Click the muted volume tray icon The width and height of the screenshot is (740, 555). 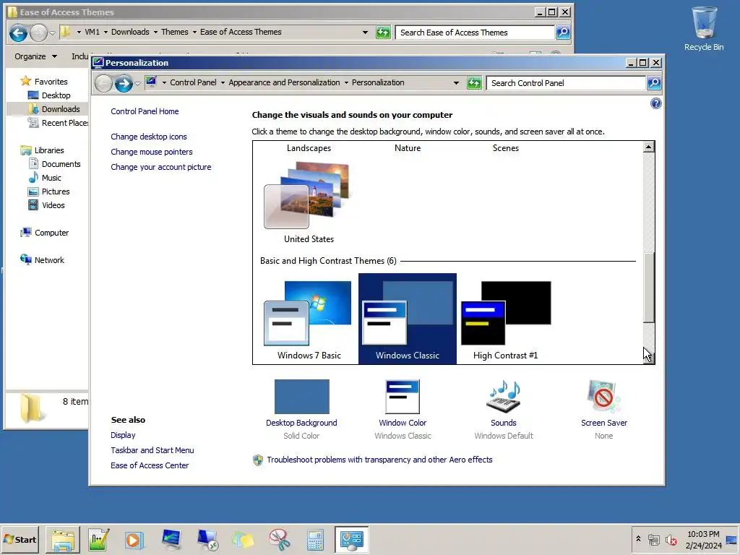(671, 540)
